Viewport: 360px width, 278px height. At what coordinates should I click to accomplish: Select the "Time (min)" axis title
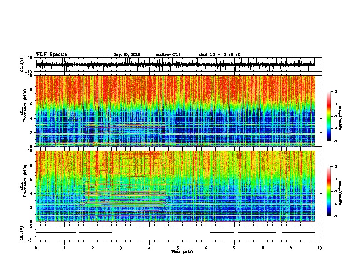coord(182,252)
